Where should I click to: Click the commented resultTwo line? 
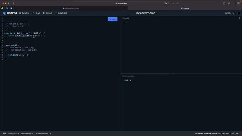(x=21, y=50)
